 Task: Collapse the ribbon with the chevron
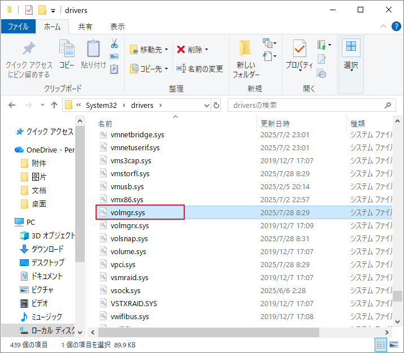tap(384, 26)
